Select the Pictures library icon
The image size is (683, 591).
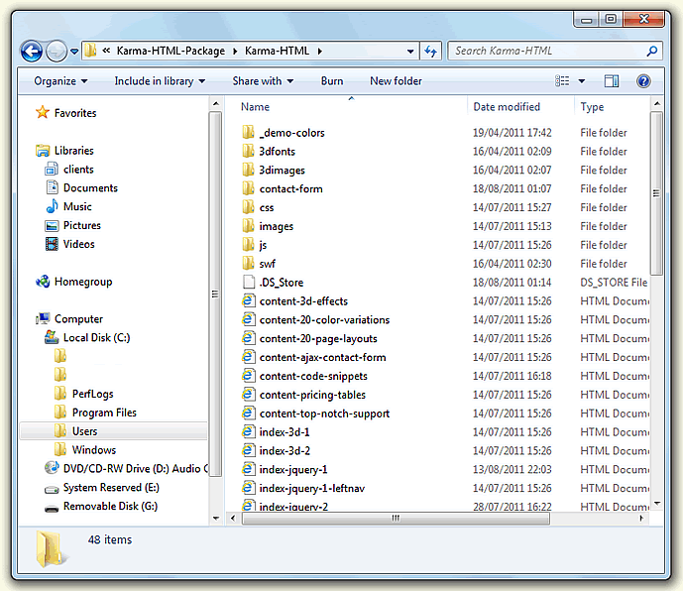52,225
